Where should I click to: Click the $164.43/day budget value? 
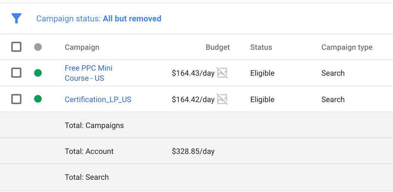[x=193, y=73]
